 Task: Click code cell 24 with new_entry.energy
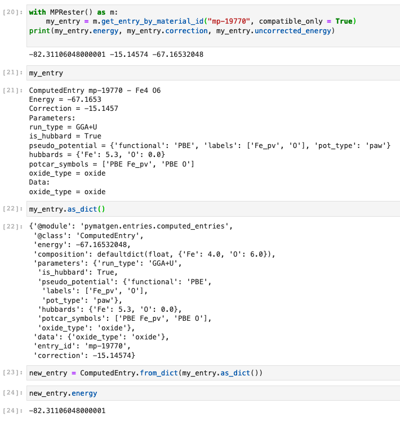pos(213,393)
